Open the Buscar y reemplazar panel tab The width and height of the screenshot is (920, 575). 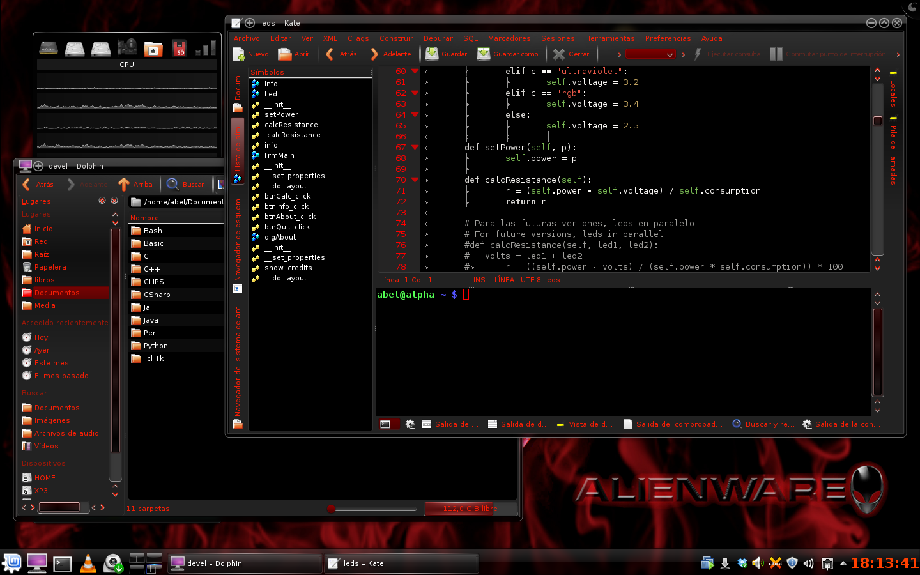(x=763, y=424)
